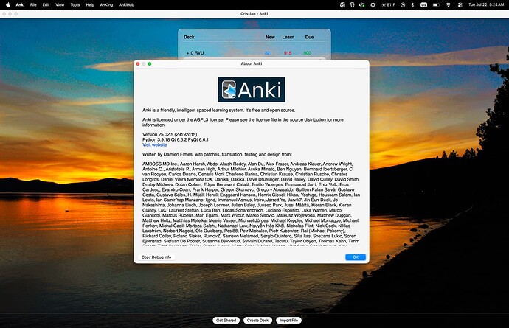Click the US keyboard input source icon

click(423, 5)
